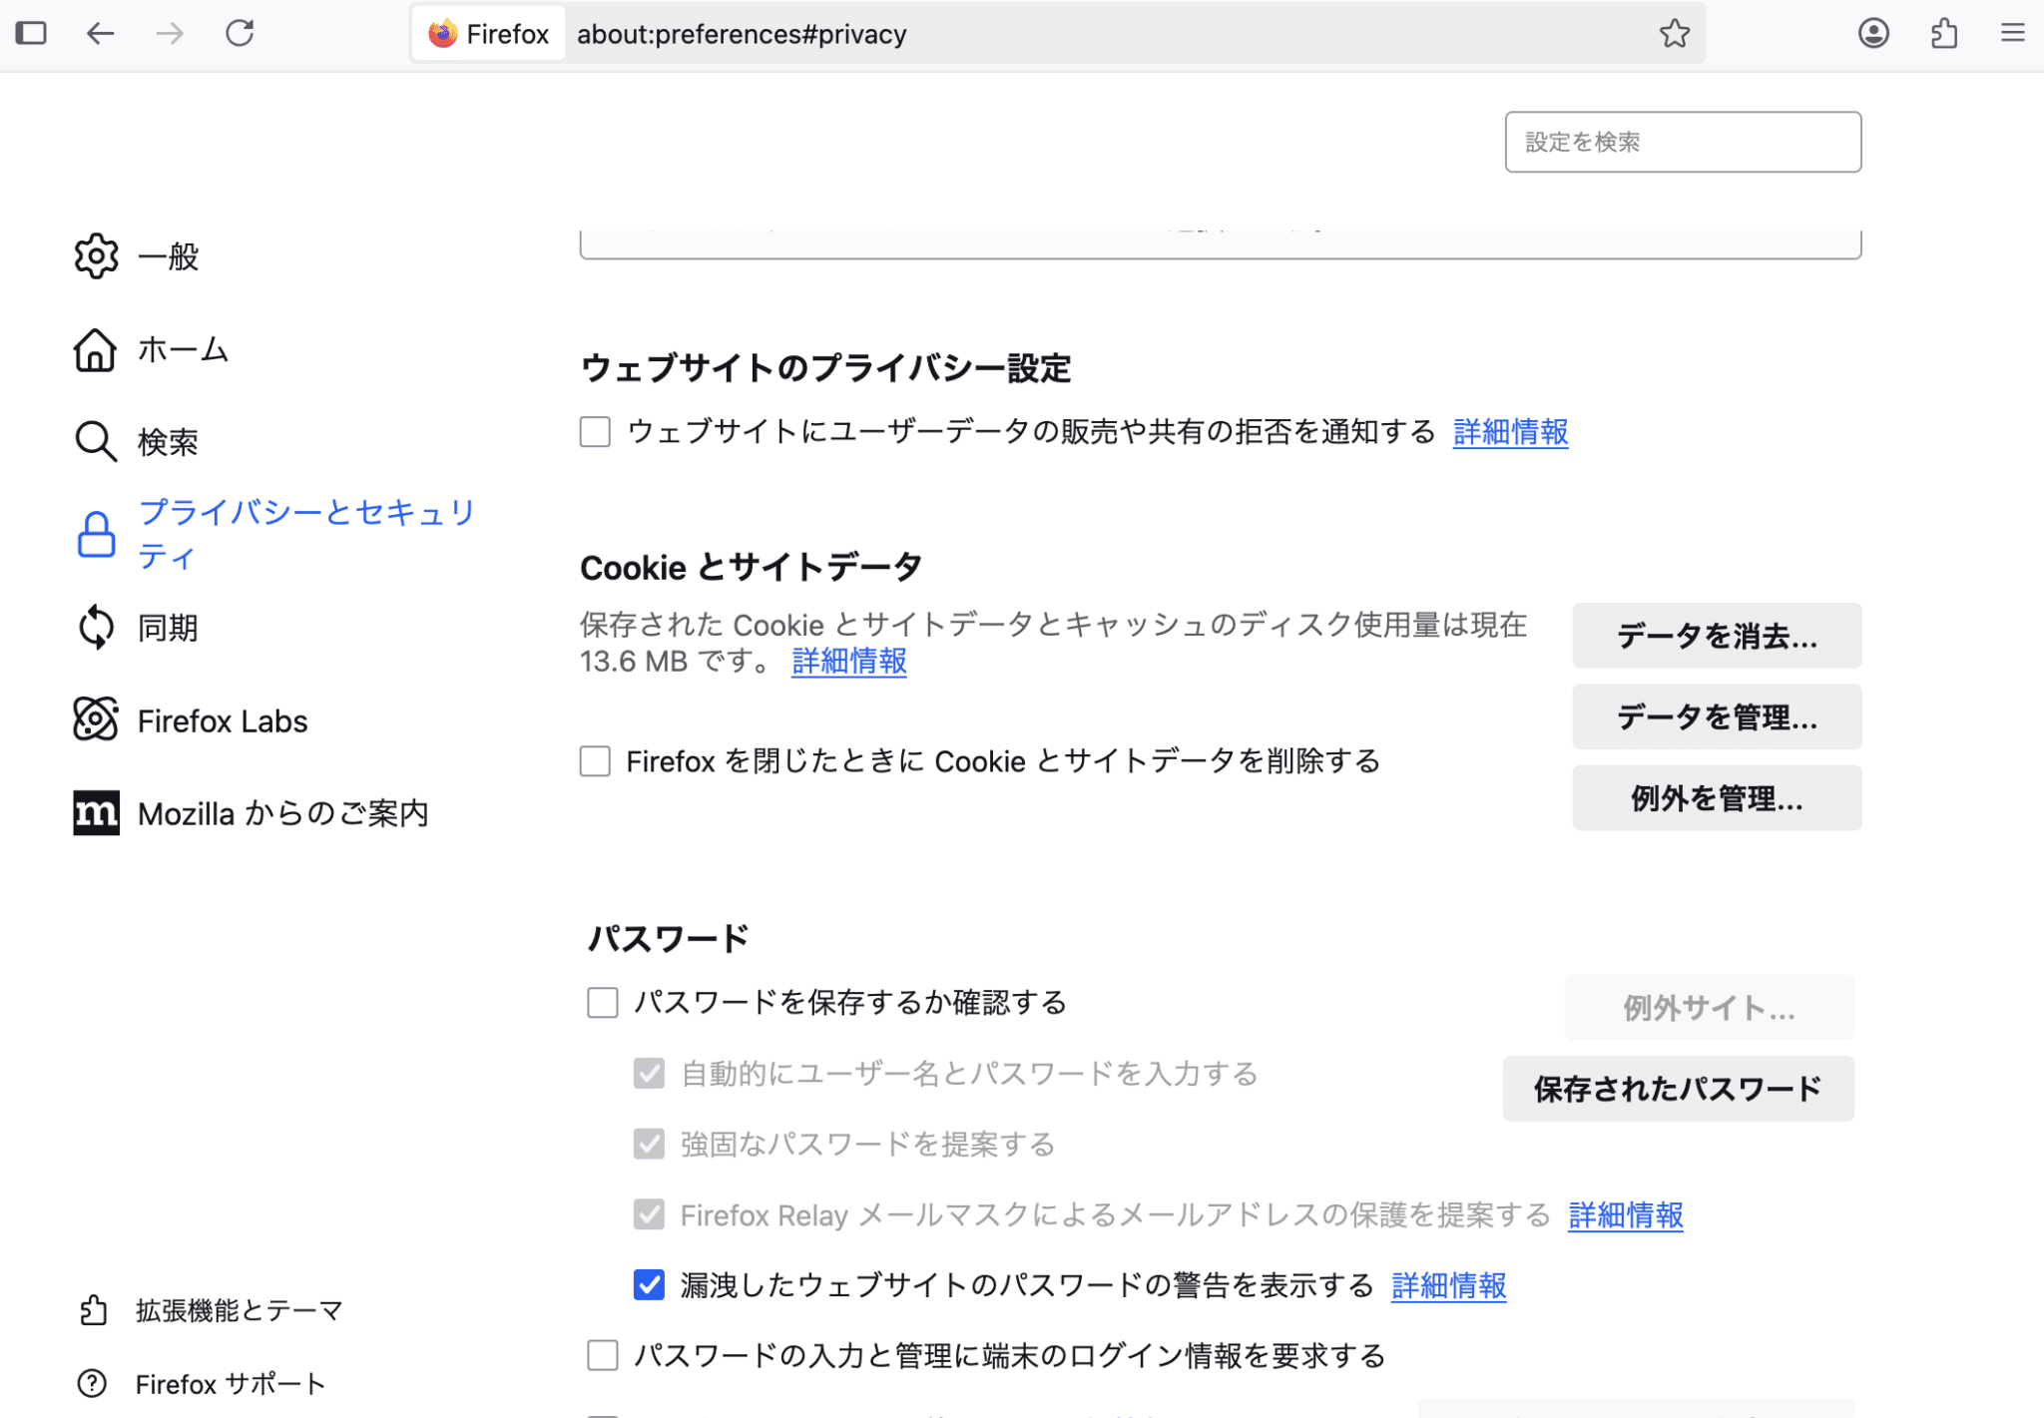The height and width of the screenshot is (1418, 2044).
Task: Check ウェブサイトにユーザーデータの販売拒否を通知する
Action: (594, 431)
